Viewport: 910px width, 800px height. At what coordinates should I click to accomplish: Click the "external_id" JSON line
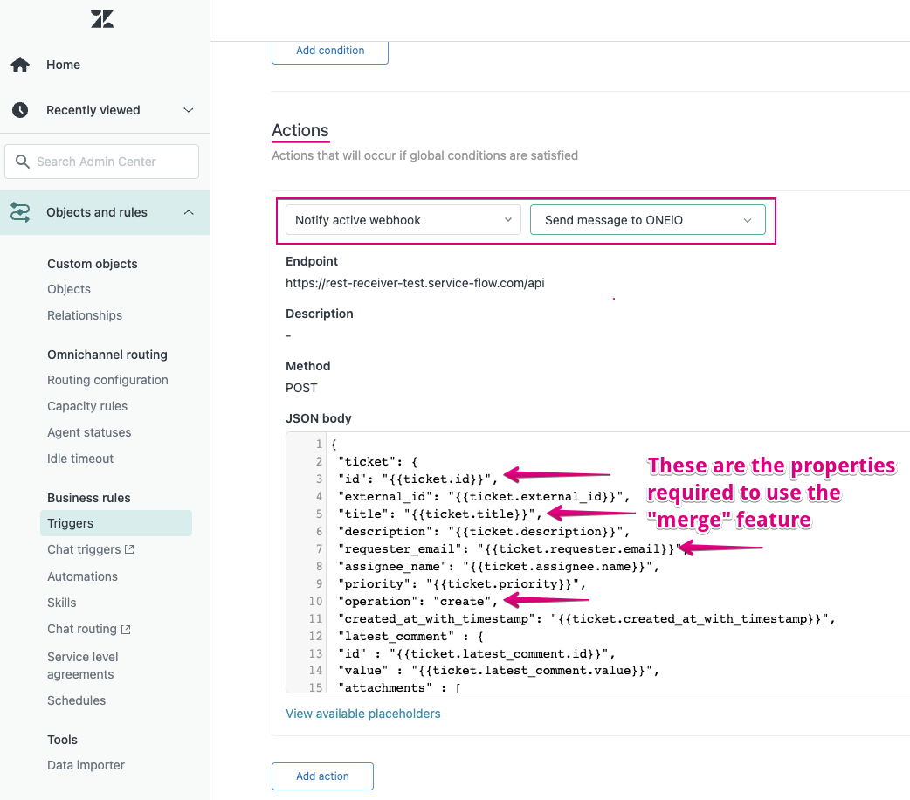(484, 497)
